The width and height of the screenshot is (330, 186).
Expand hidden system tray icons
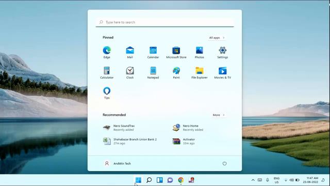253,180
